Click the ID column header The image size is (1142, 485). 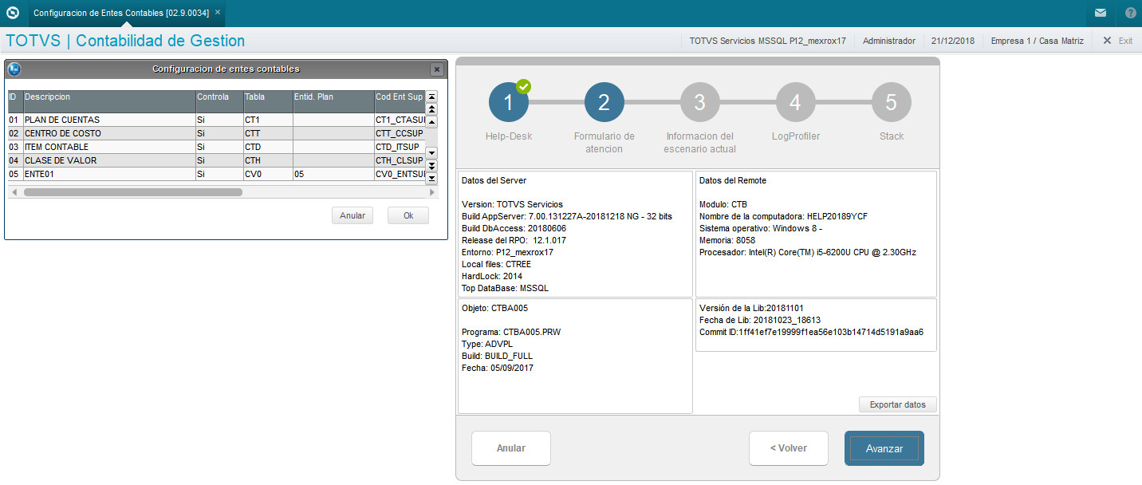click(15, 101)
